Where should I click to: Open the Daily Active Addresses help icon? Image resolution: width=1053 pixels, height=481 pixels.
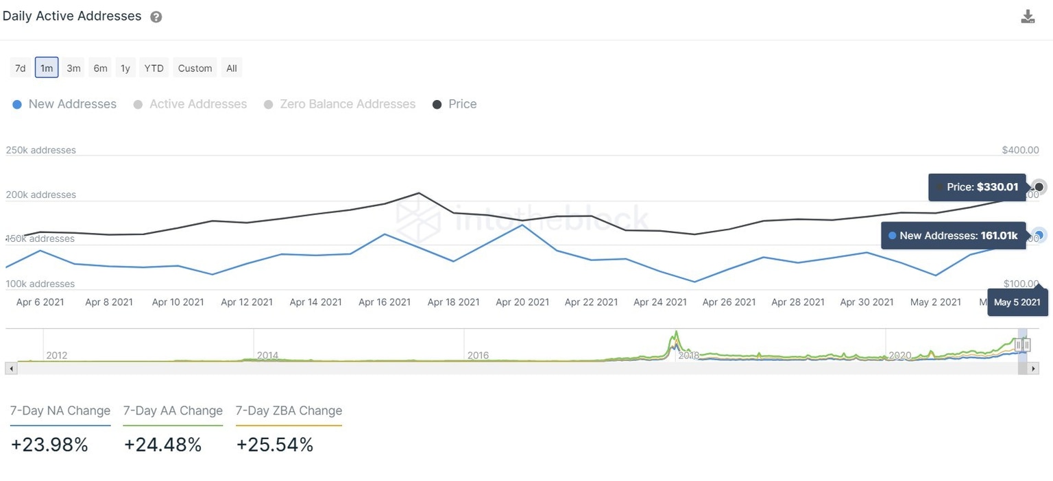pyautogui.click(x=156, y=16)
